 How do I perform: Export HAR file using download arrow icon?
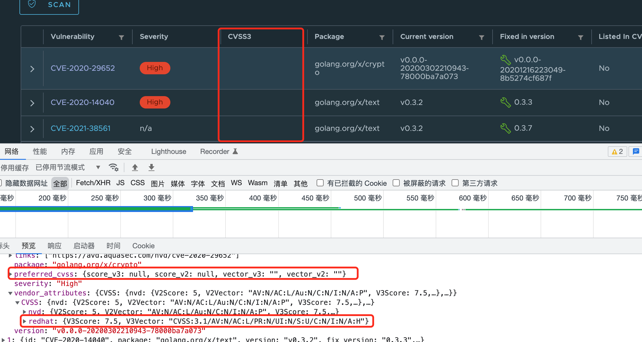click(151, 167)
